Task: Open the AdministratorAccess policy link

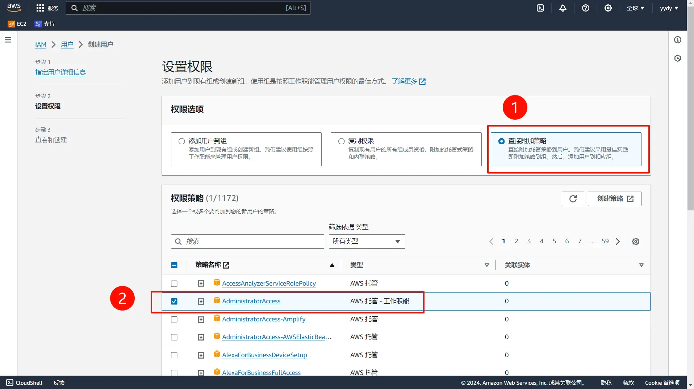Action: pos(251,301)
